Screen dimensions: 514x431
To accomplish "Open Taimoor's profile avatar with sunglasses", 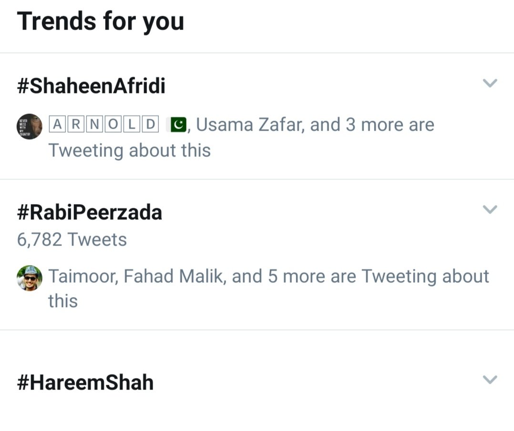I will pyautogui.click(x=30, y=278).
